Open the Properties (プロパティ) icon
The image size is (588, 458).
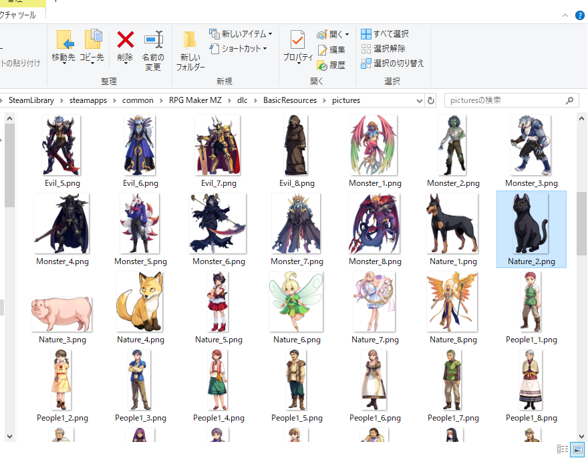(x=298, y=39)
